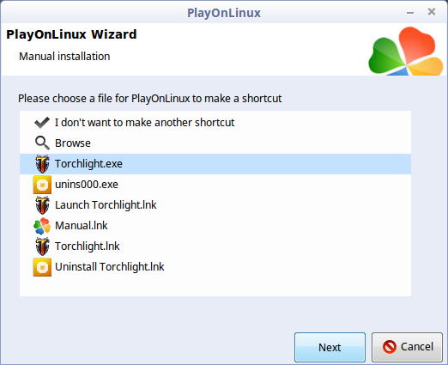Select the Torchlight.exe file name
448x365 pixels.
coord(88,164)
